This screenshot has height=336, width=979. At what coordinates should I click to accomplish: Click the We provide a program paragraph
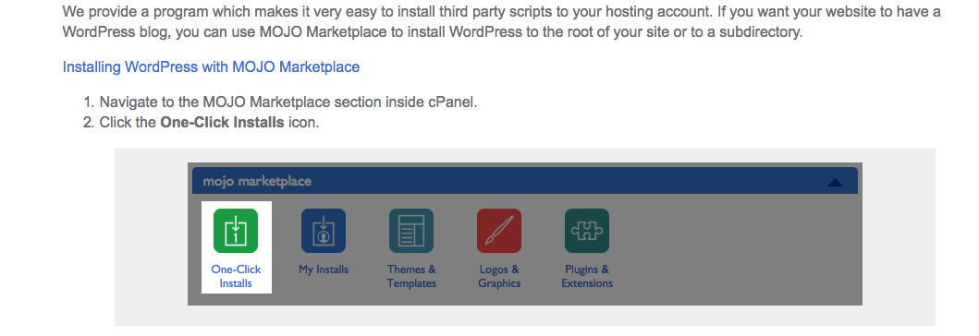click(501, 22)
